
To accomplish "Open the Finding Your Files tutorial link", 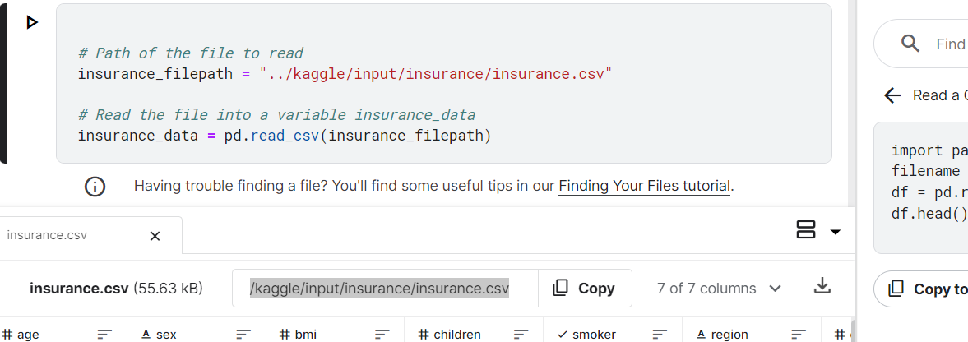I will point(645,186).
